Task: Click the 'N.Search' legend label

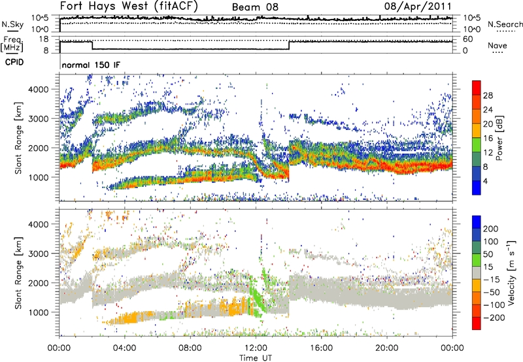Action: (x=505, y=24)
